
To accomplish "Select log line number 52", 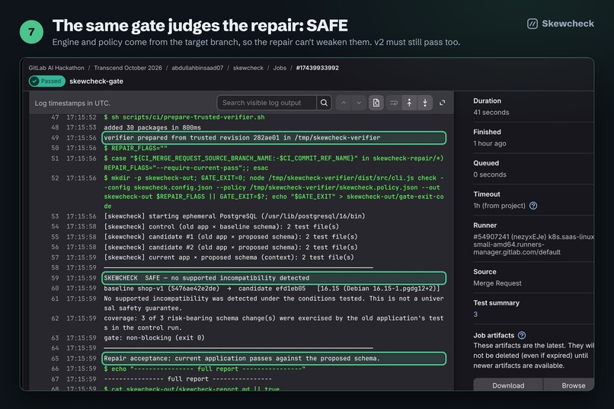I will point(55,177).
